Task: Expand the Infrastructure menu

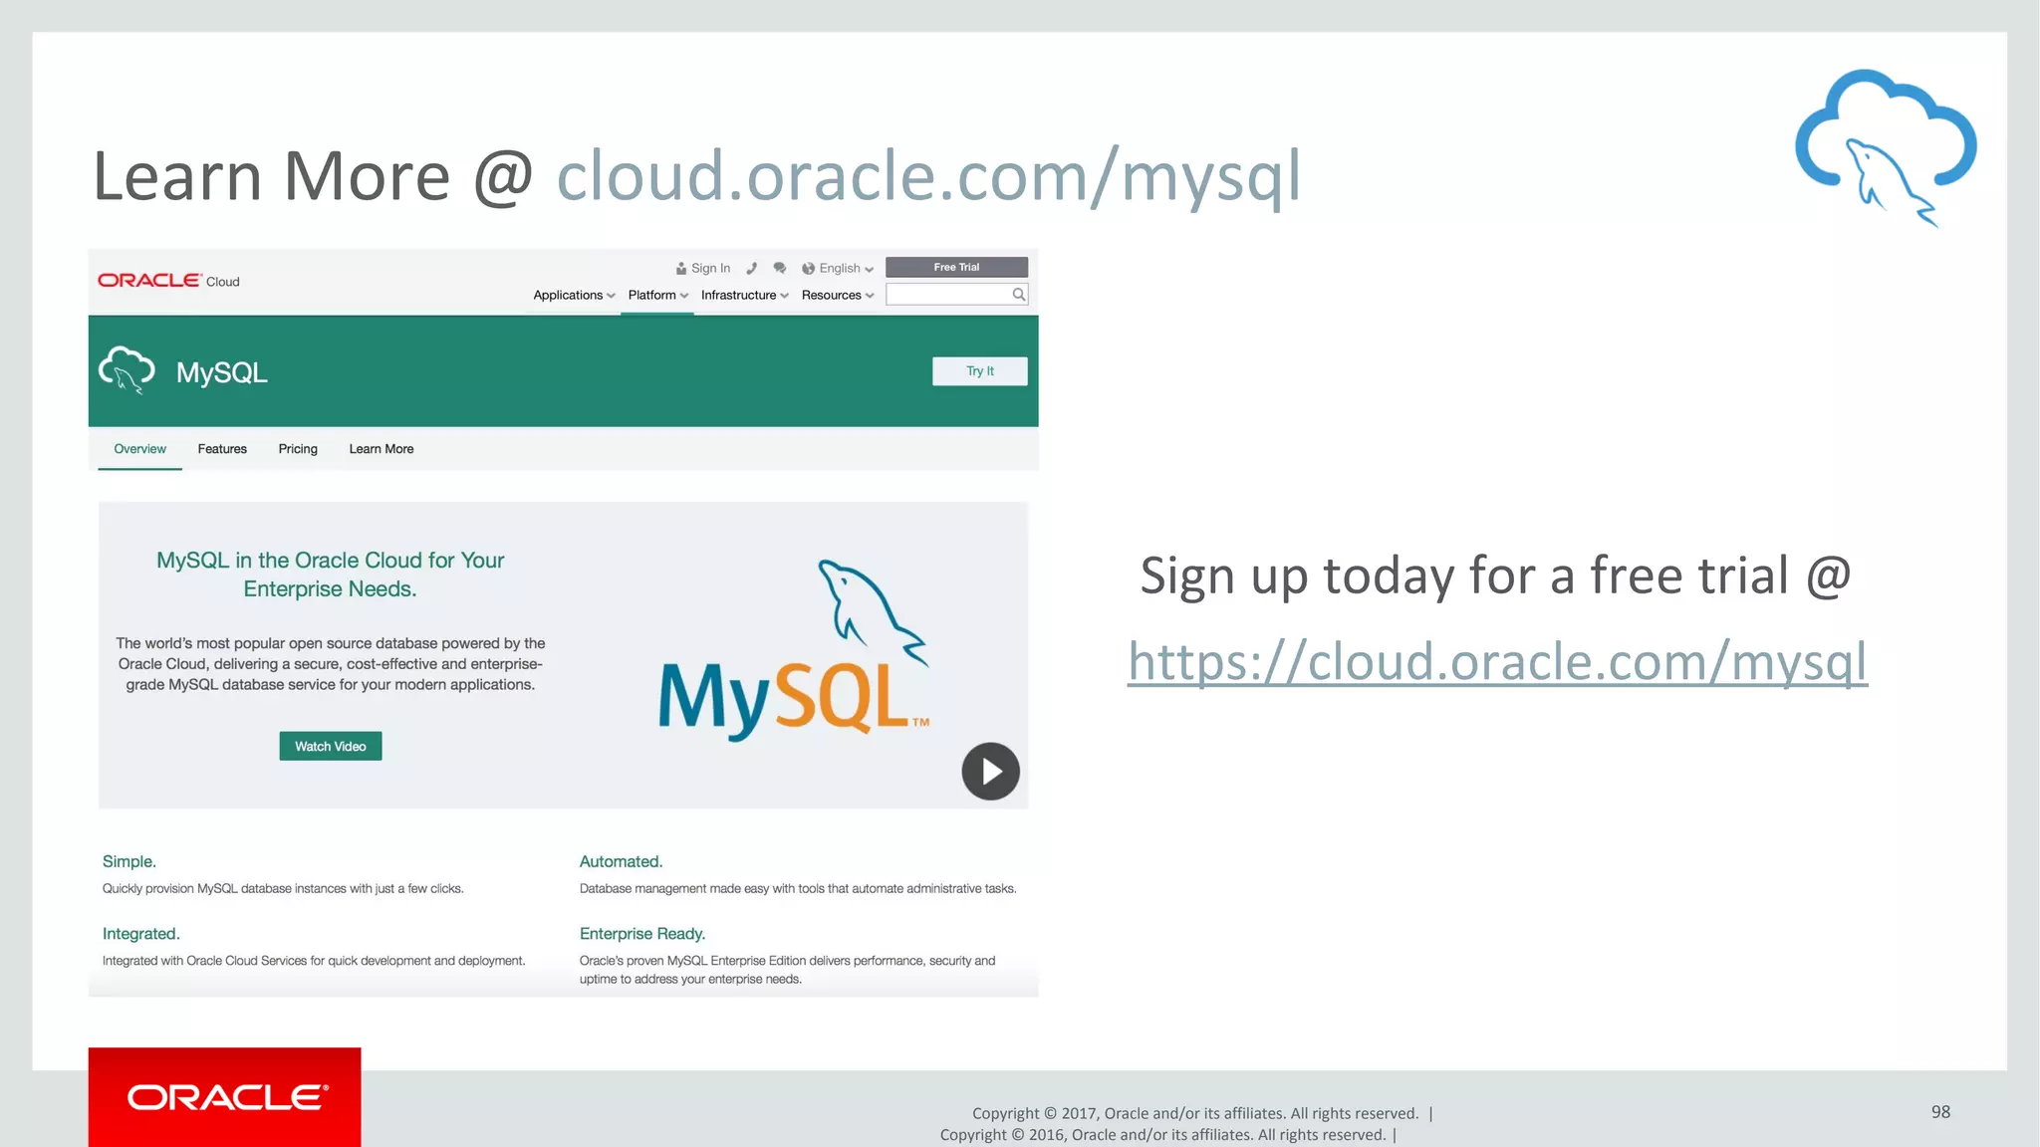Action: tap(744, 296)
